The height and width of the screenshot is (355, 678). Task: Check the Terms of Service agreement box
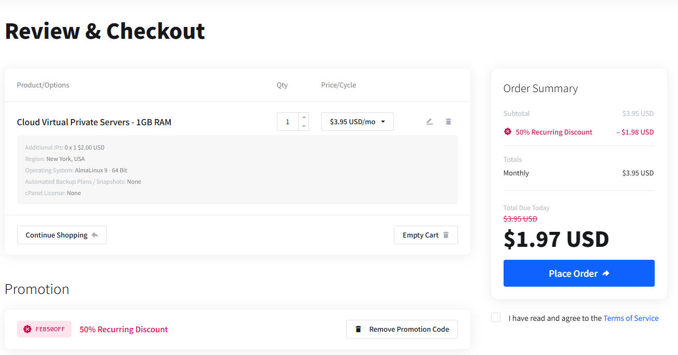pos(496,317)
